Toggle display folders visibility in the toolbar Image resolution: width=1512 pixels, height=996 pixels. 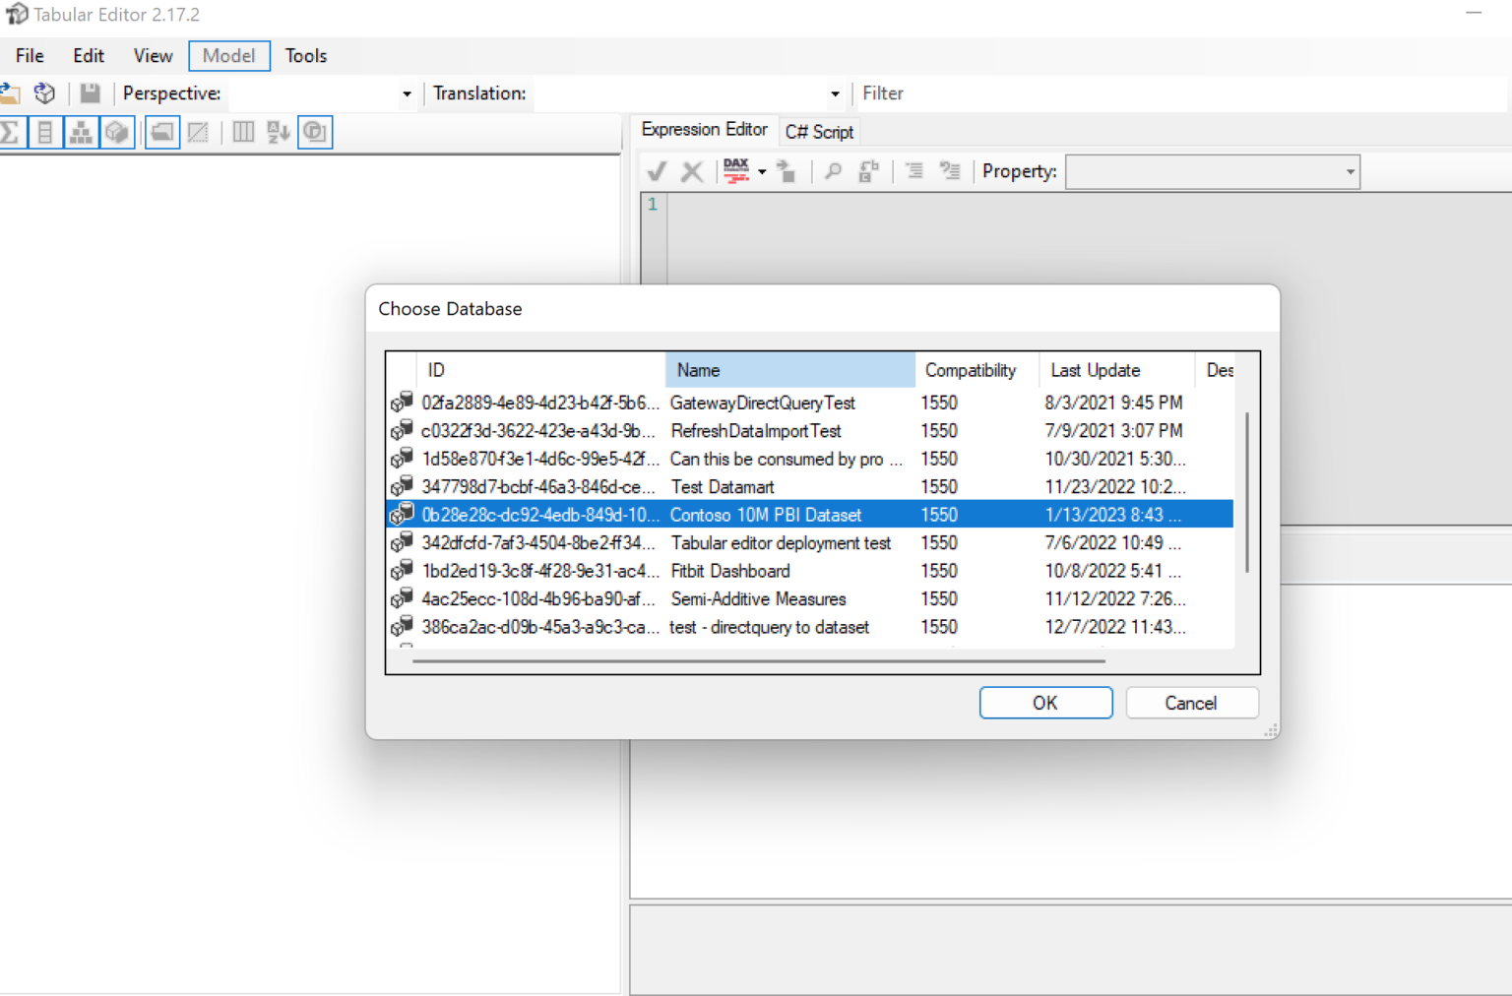pos(161,132)
